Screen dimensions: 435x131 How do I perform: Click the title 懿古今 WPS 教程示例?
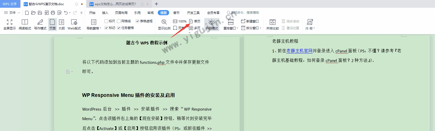click(147, 43)
